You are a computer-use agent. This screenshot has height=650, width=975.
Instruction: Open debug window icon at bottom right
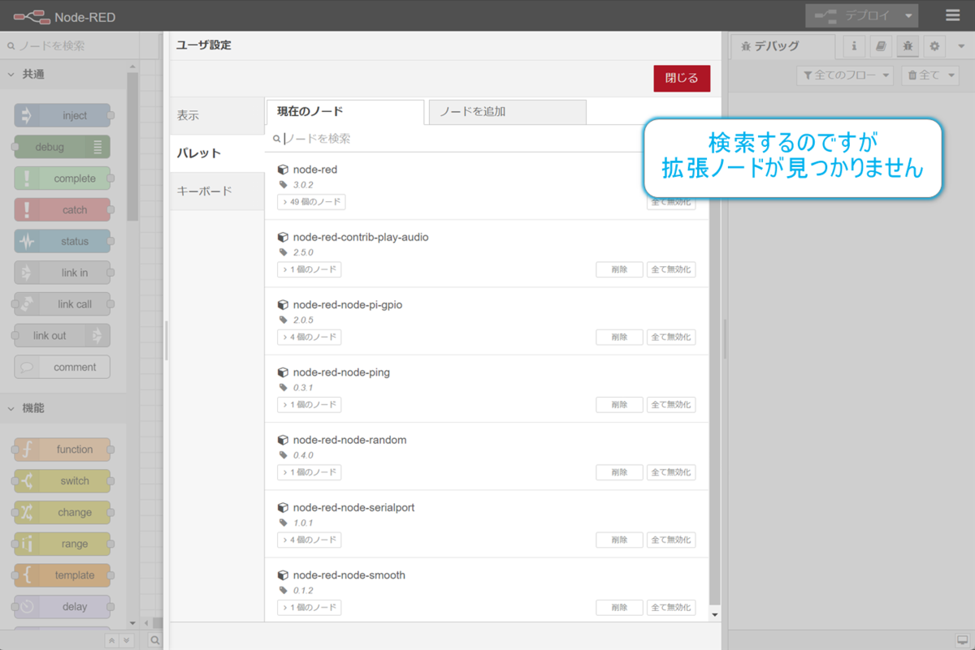pyautogui.click(x=963, y=640)
